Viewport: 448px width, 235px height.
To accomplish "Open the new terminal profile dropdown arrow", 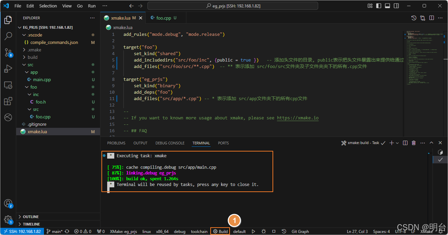I will [x=397, y=143].
